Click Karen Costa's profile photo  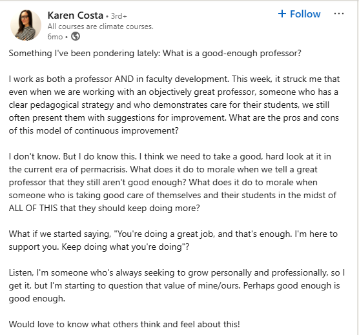tap(26, 25)
